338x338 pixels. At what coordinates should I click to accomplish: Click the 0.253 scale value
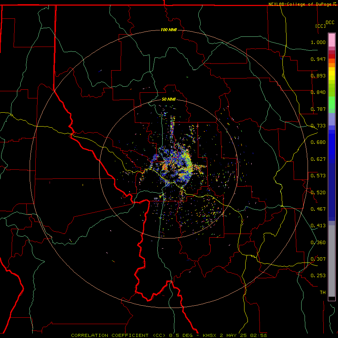(318, 276)
